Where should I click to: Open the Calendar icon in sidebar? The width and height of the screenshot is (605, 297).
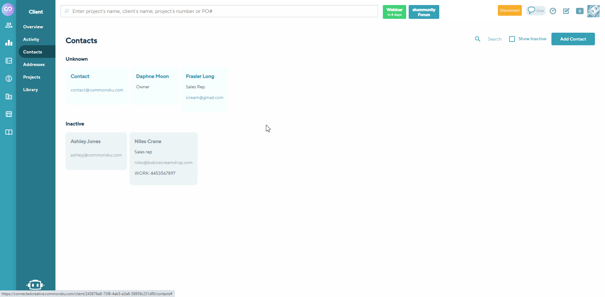click(x=9, y=114)
